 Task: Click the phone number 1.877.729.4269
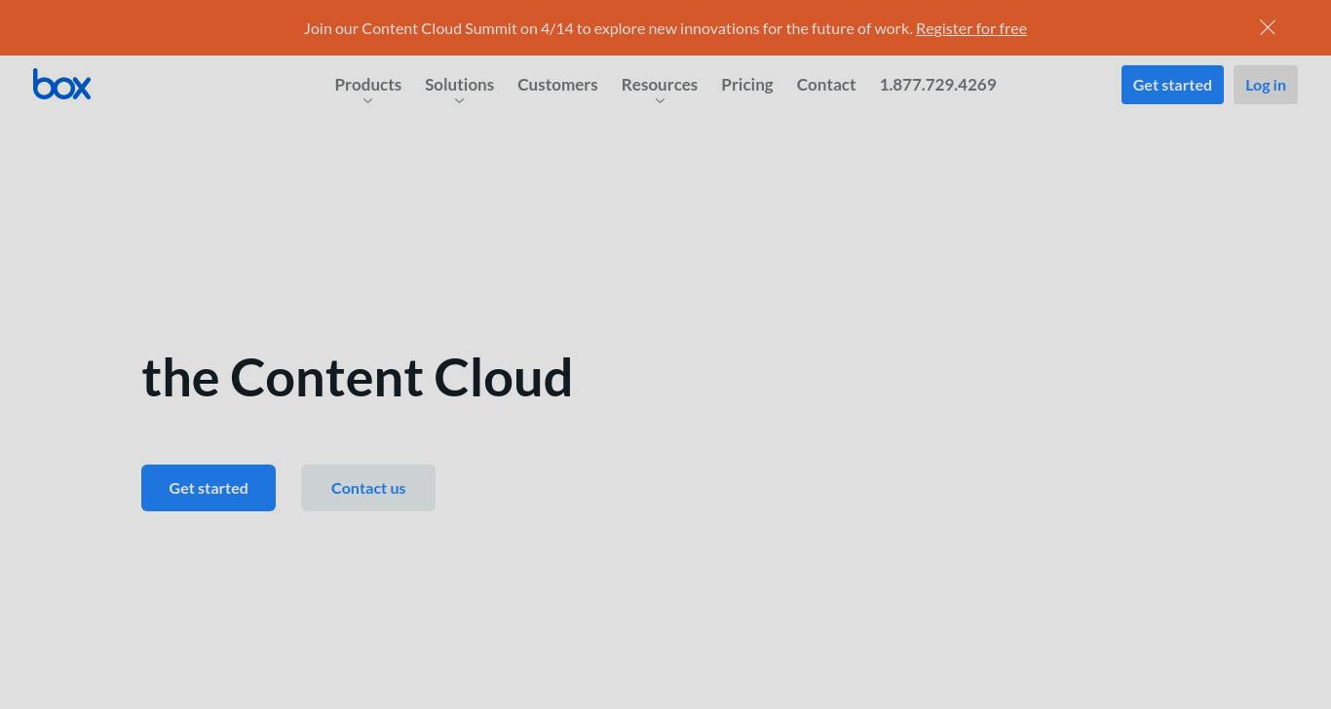937,85
